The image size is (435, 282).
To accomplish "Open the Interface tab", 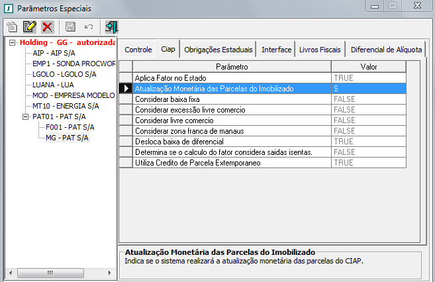I will (x=276, y=50).
